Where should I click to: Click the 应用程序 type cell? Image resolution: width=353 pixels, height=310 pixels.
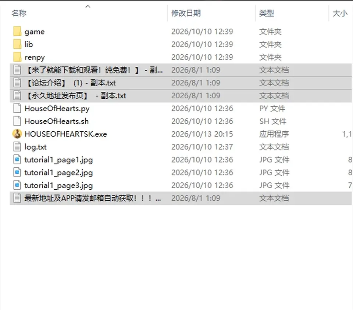click(x=274, y=134)
